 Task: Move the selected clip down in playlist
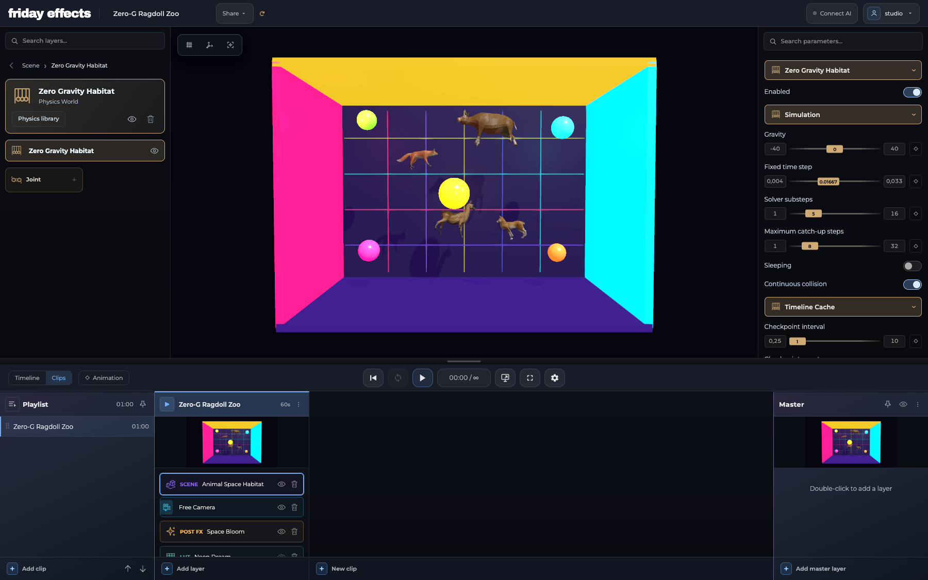tap(143, 569)
